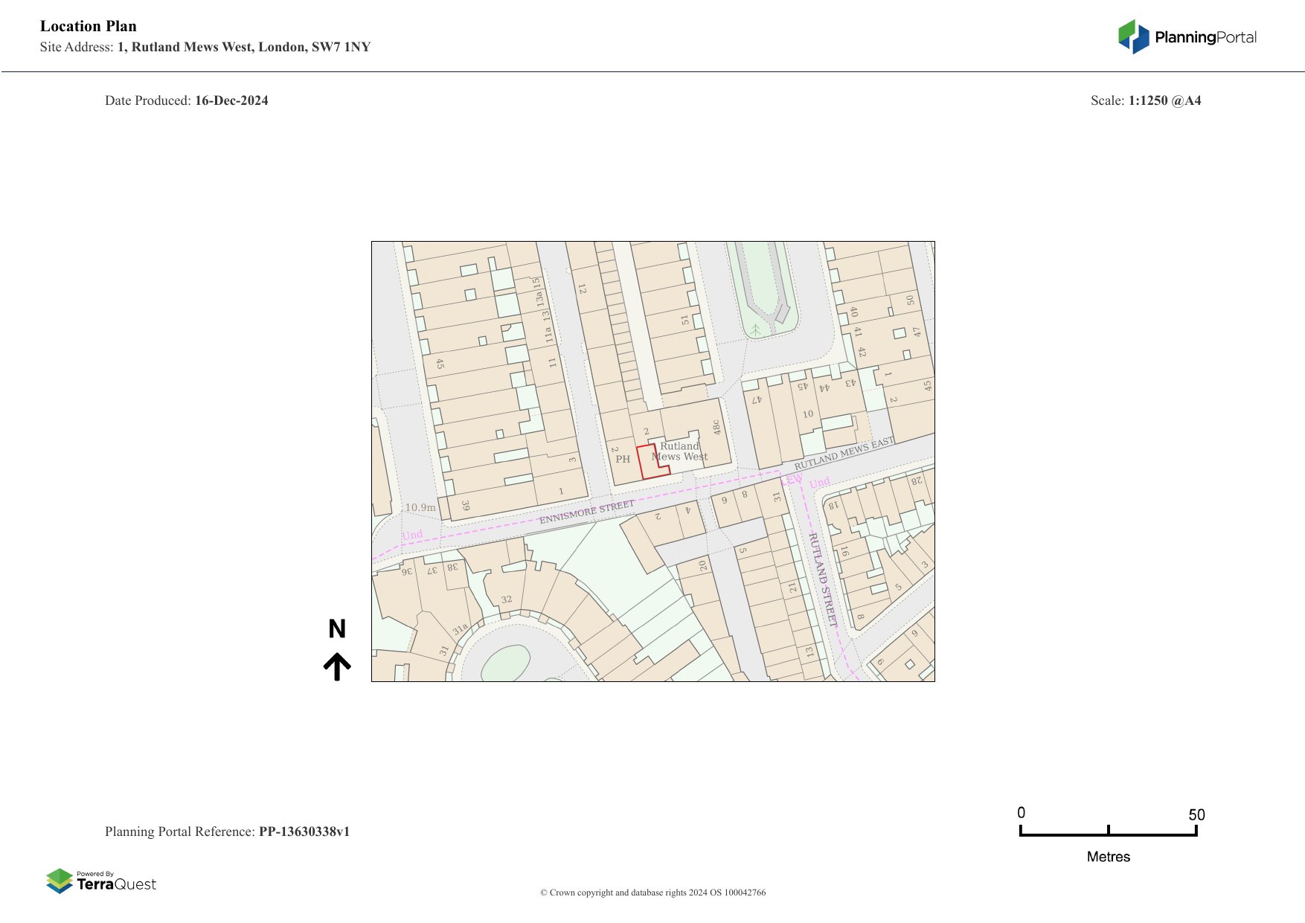The height and width of the screenshot is (923, 1305).
Task: Click the ENNISMORE STREET map label
Action: (587, 512)
